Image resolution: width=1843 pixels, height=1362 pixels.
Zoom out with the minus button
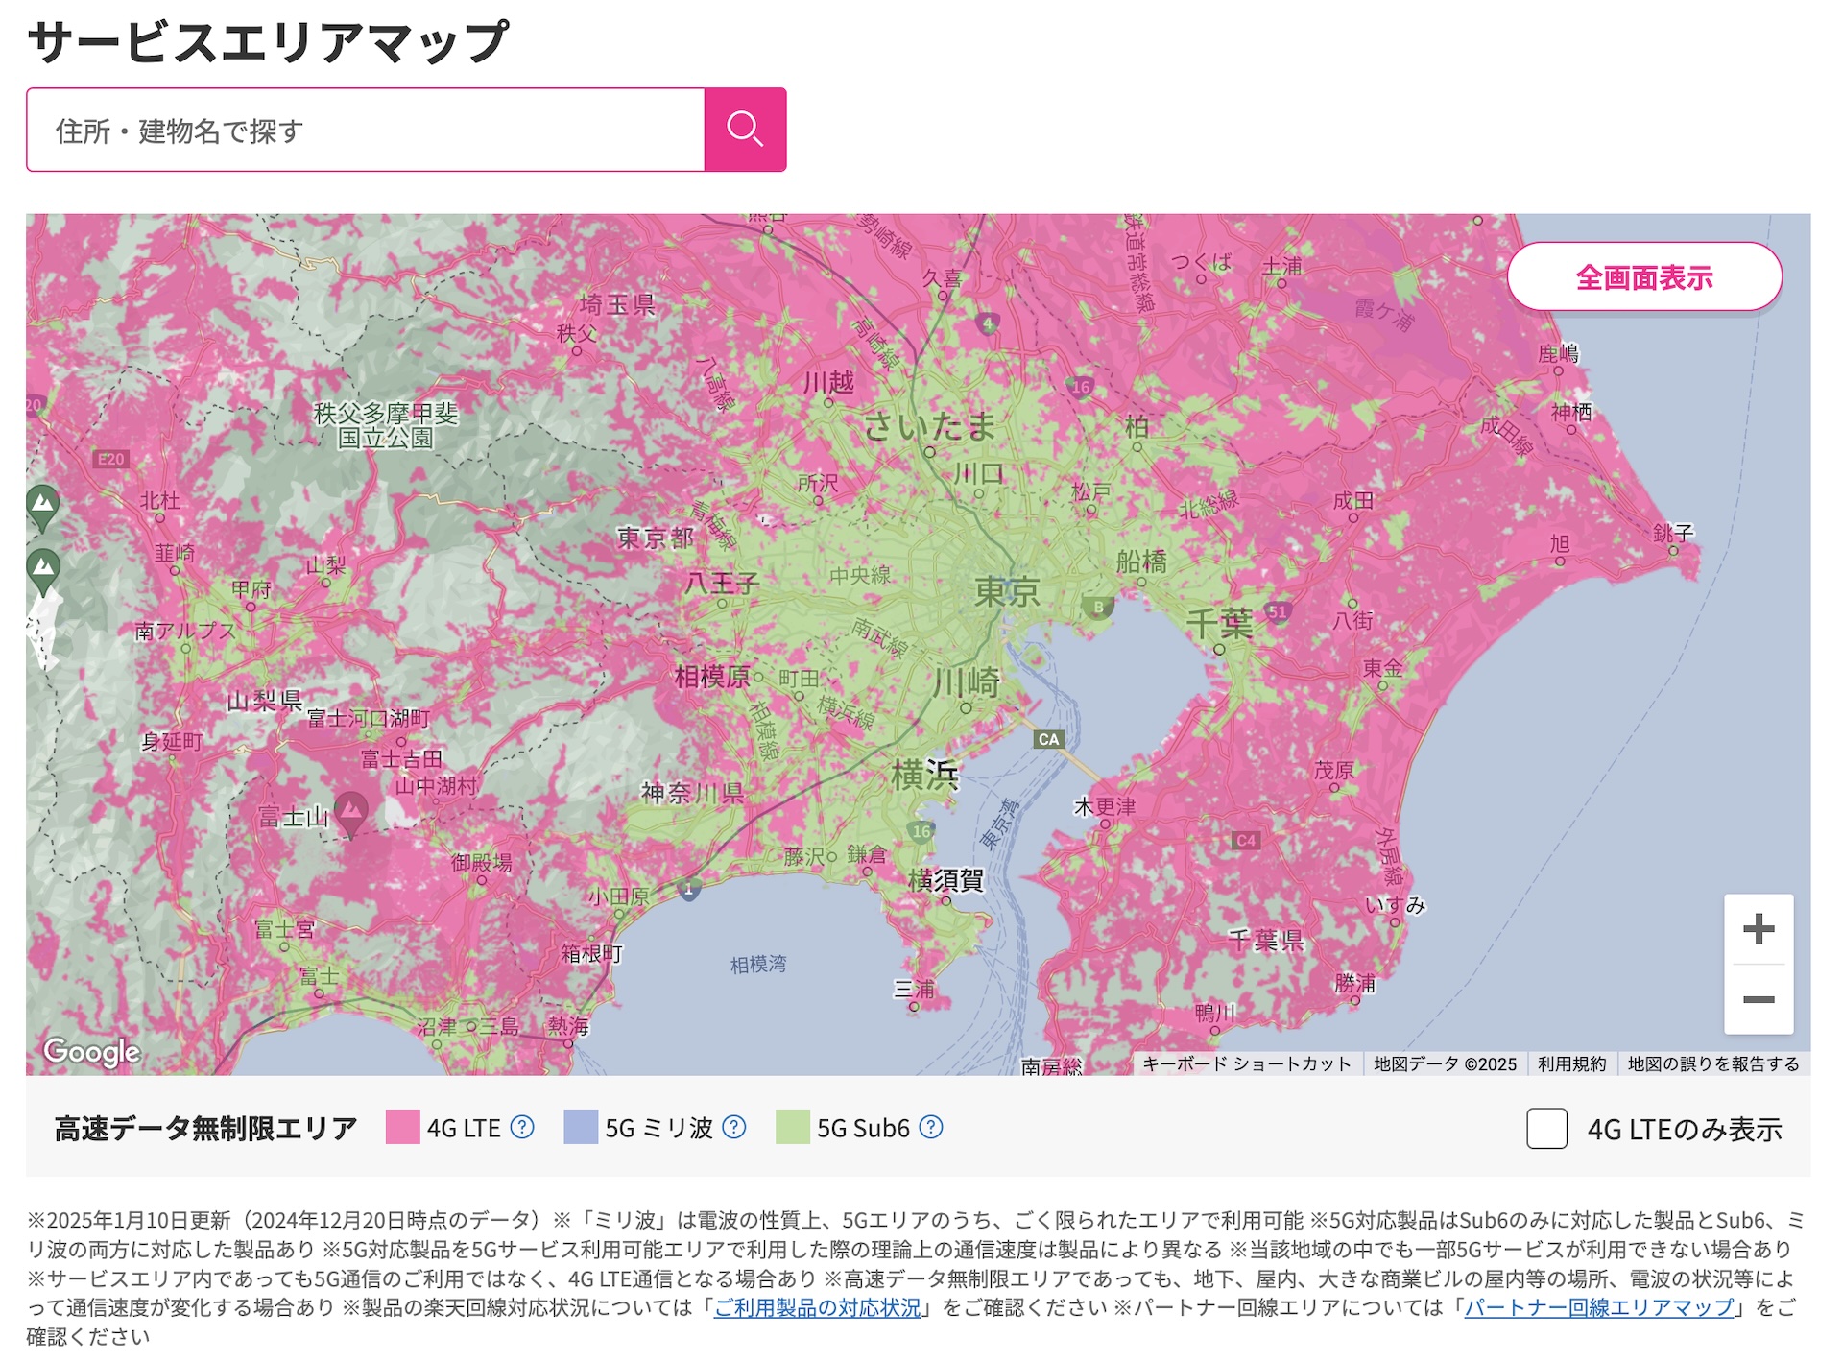(x=1758, y=999)
